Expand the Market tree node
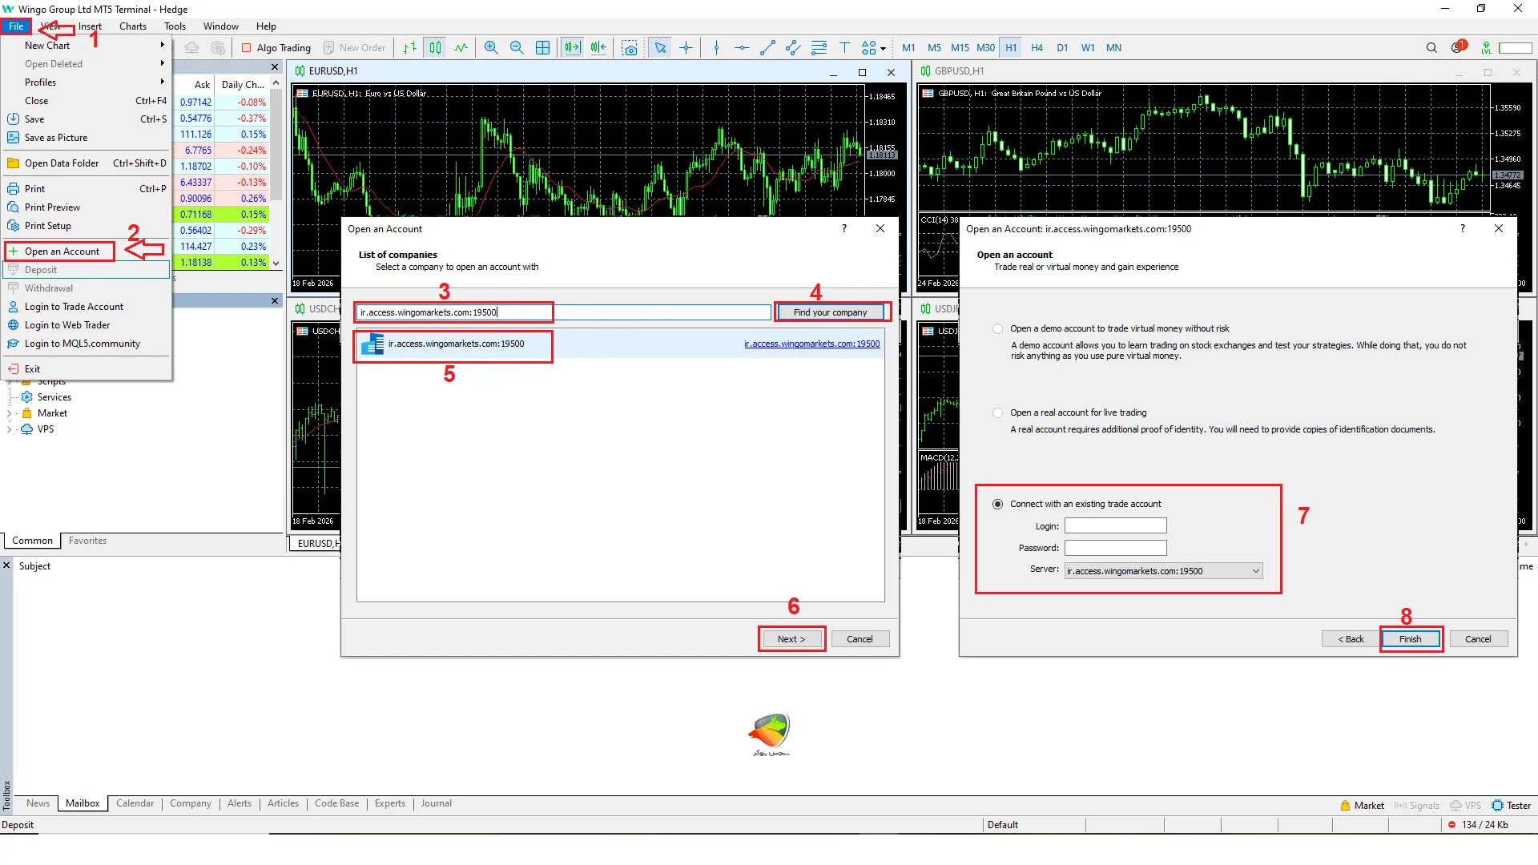Image resolution: width=1538 pixels, height=865 pixels. click(x=9, y=413)
